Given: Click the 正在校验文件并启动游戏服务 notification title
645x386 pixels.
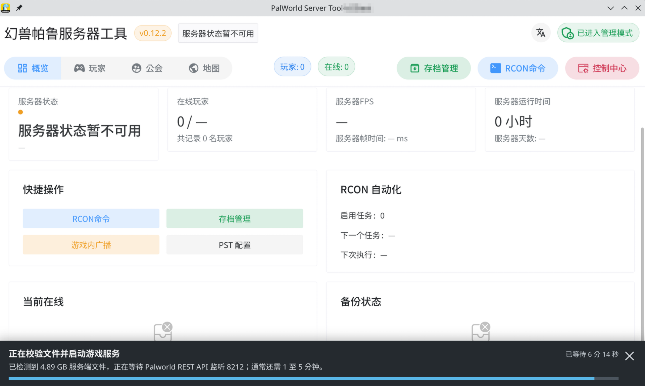Looking at the screenshot, I should (x=64, y=353).
